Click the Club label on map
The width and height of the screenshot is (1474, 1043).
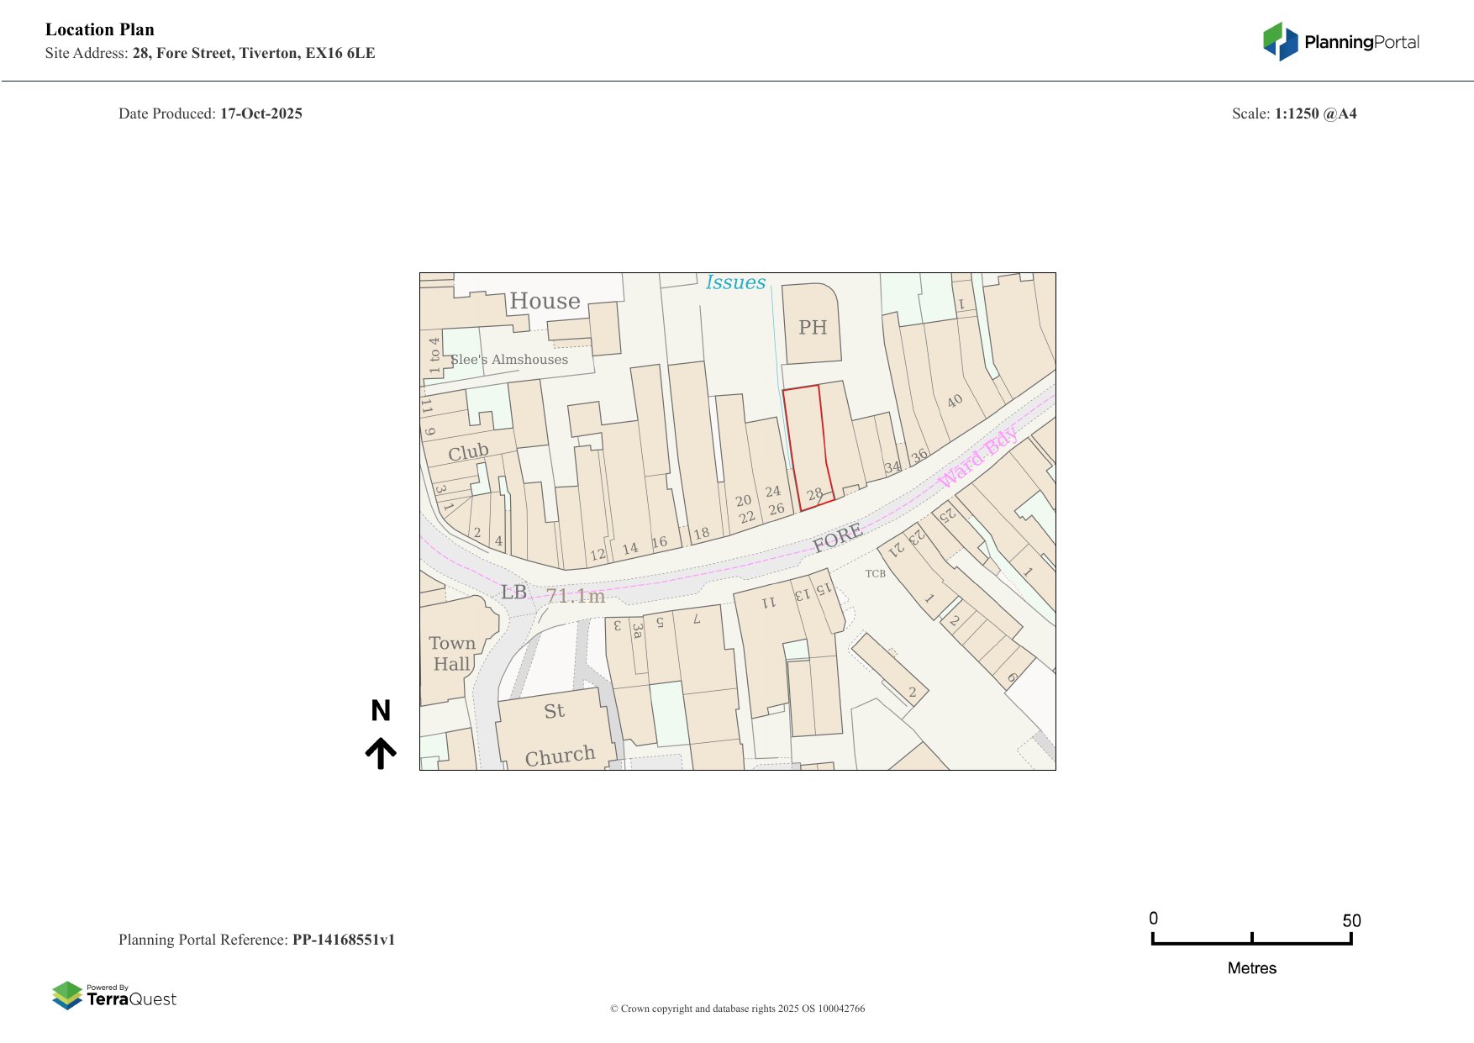(468, 452)
